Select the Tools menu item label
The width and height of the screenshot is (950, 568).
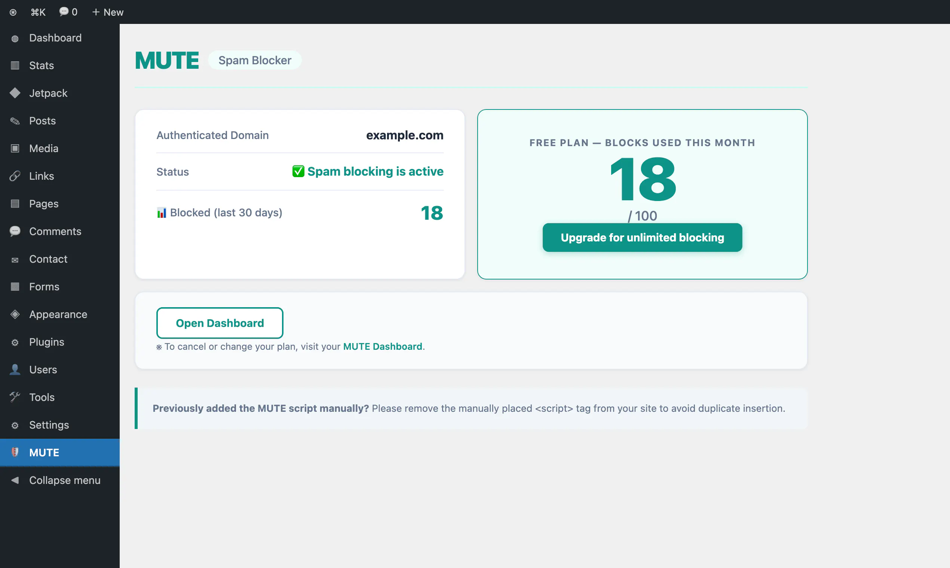[42, 397]
